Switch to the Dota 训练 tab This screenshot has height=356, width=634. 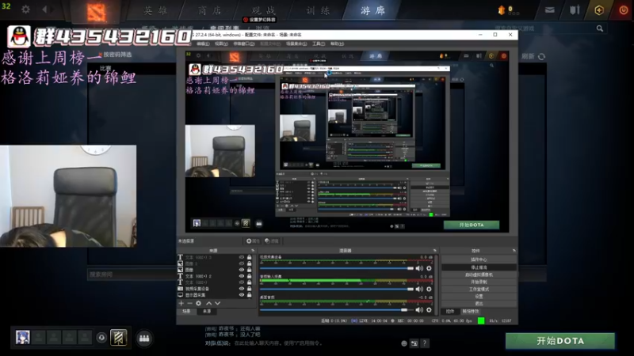click(318, 10)
